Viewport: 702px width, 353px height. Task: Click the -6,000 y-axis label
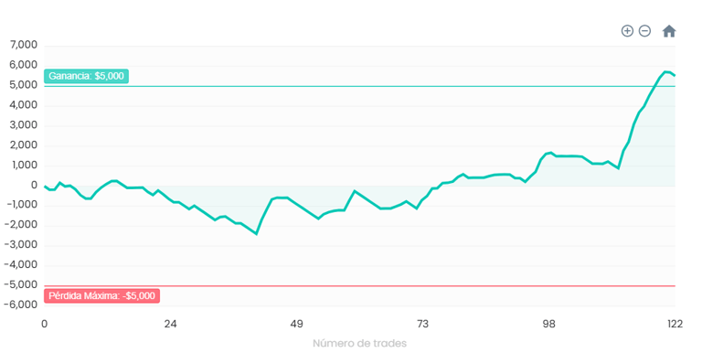21,305
